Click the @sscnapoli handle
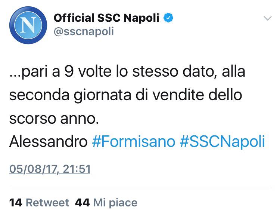 84,31
